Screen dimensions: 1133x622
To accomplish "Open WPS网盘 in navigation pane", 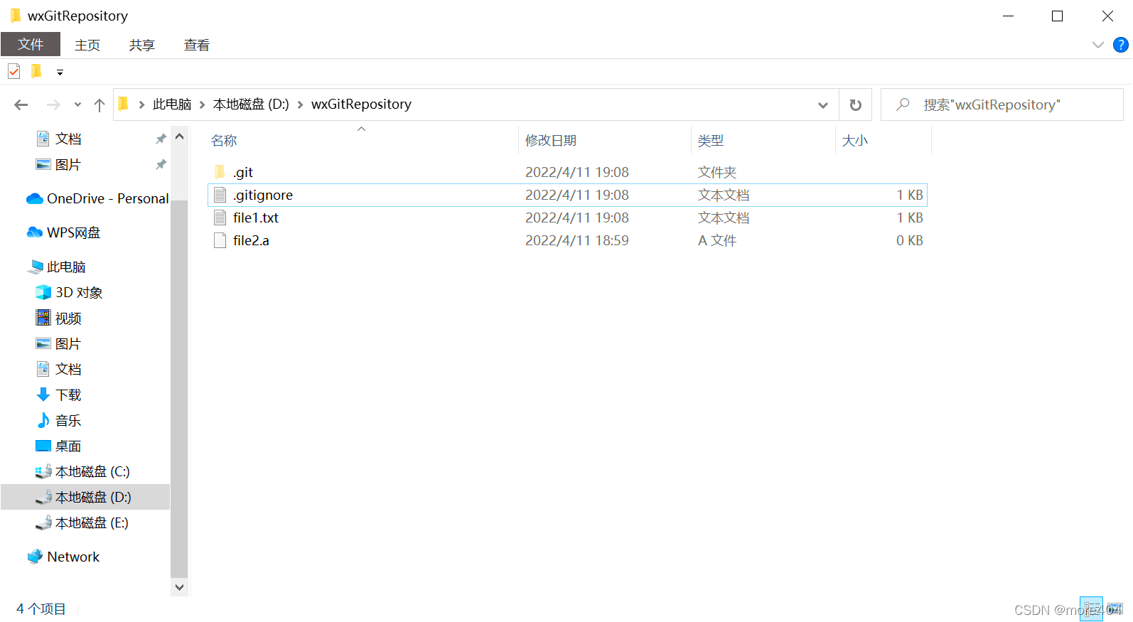I will (x=64, y=232).
